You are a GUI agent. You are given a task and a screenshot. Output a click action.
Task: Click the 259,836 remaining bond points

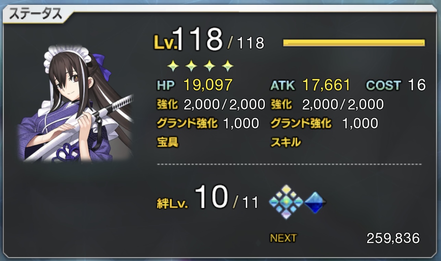click(x=393, y=238)
